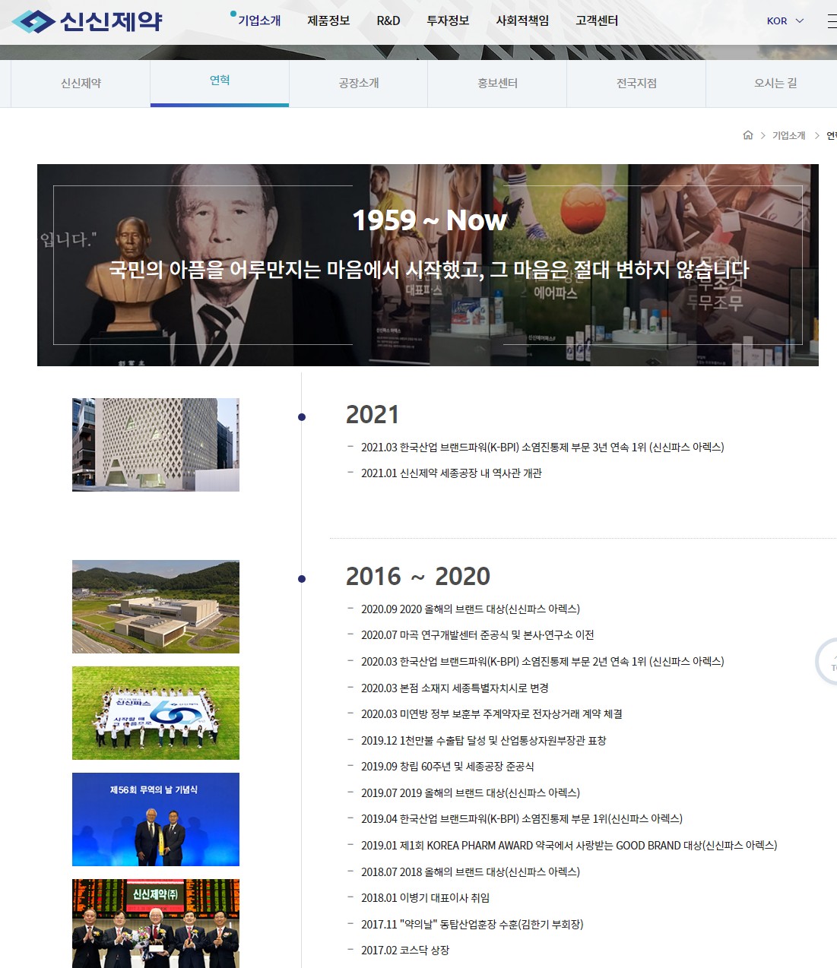
Task: Open the KOR language dropdown
Action: [x=785, y=21]
